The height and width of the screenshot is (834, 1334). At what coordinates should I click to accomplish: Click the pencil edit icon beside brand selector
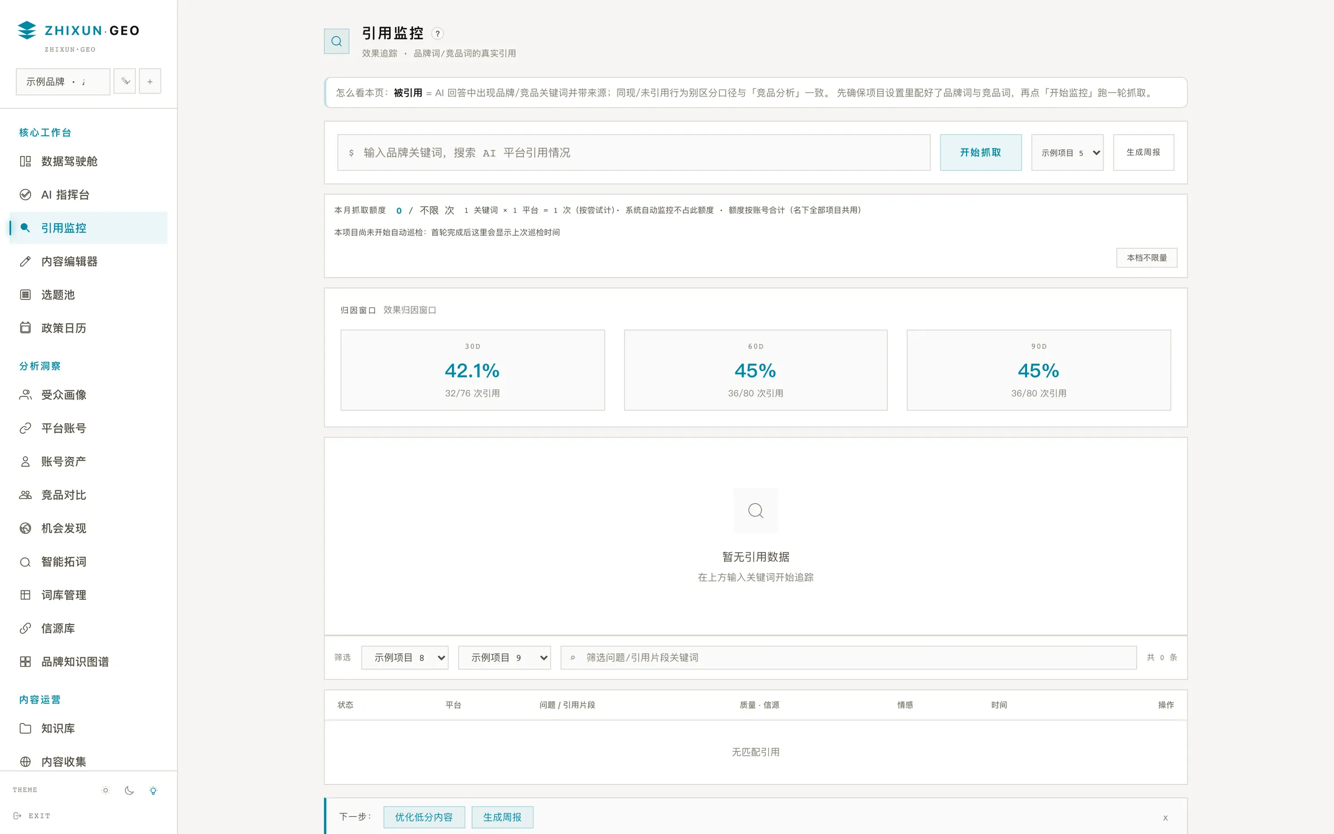click(x=125, y=81)
